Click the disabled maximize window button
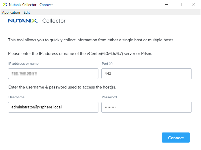This screenshot has height=150, width=201. [x=180, y=4]
